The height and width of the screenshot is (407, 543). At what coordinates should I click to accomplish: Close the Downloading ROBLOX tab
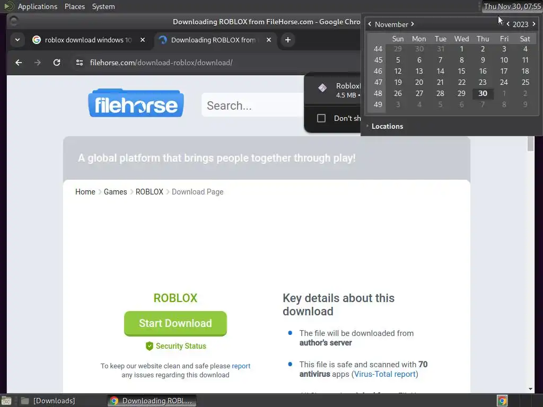click(x=269, y=40)
